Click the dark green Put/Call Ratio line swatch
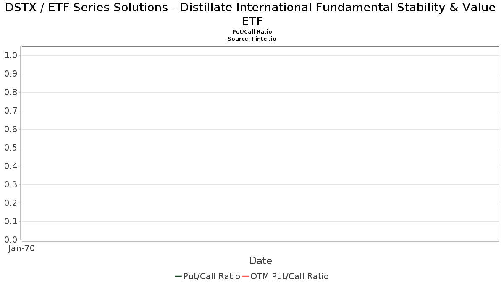 coord(178,276)
